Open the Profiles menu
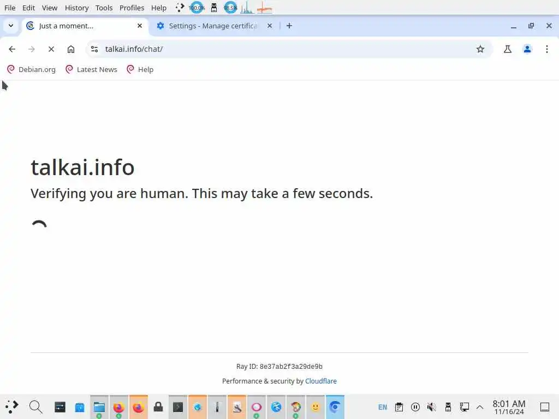The image size is (559, 419). 132,8
